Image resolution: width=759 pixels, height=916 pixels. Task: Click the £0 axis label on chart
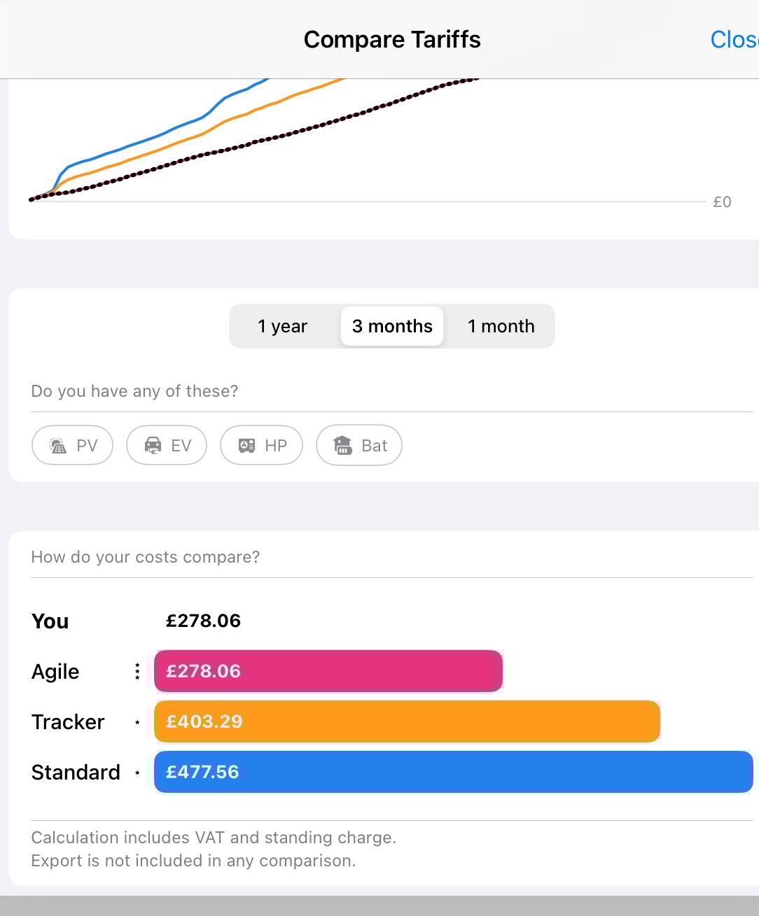722,202
